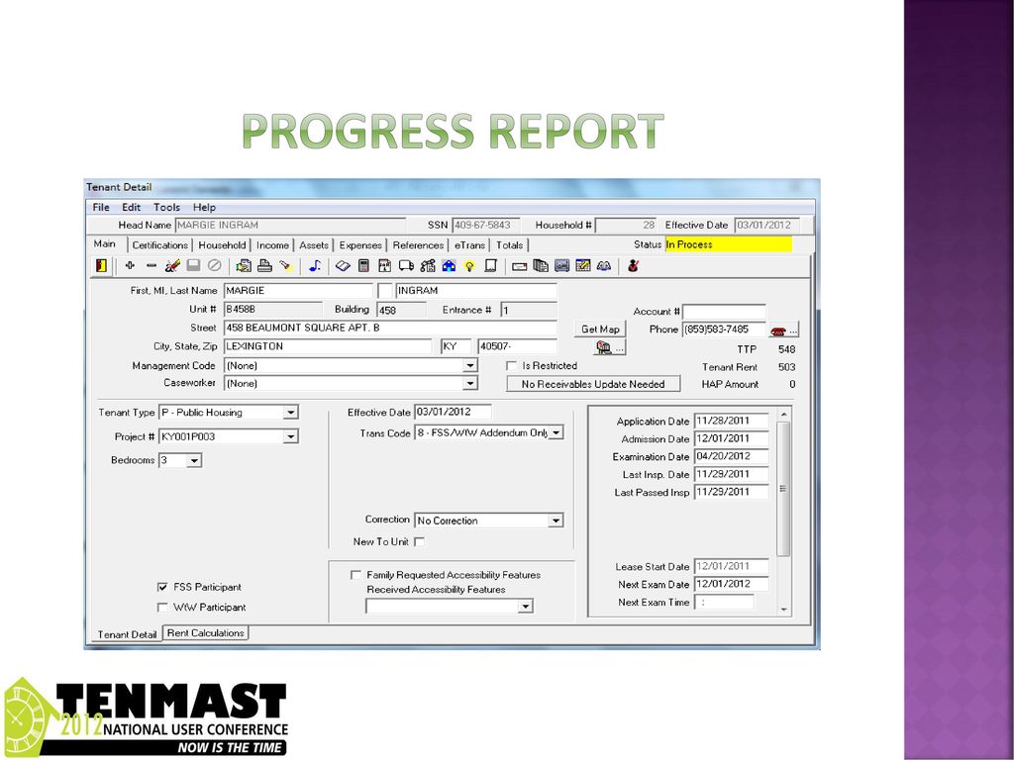Switch to the Expenses tab
Image resolution: width=1014 pixels, height=760 pixels.
click(360, 245)
